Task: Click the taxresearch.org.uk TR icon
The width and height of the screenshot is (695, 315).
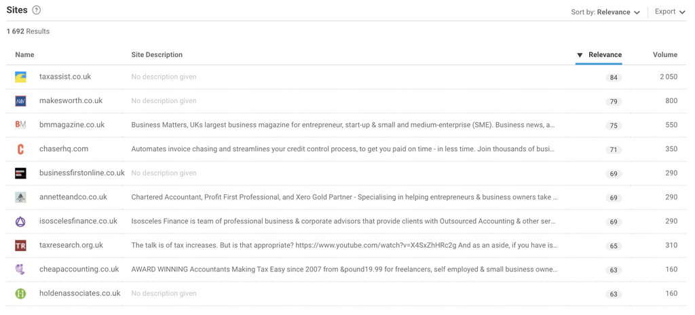Action: (x=21, y=246)
